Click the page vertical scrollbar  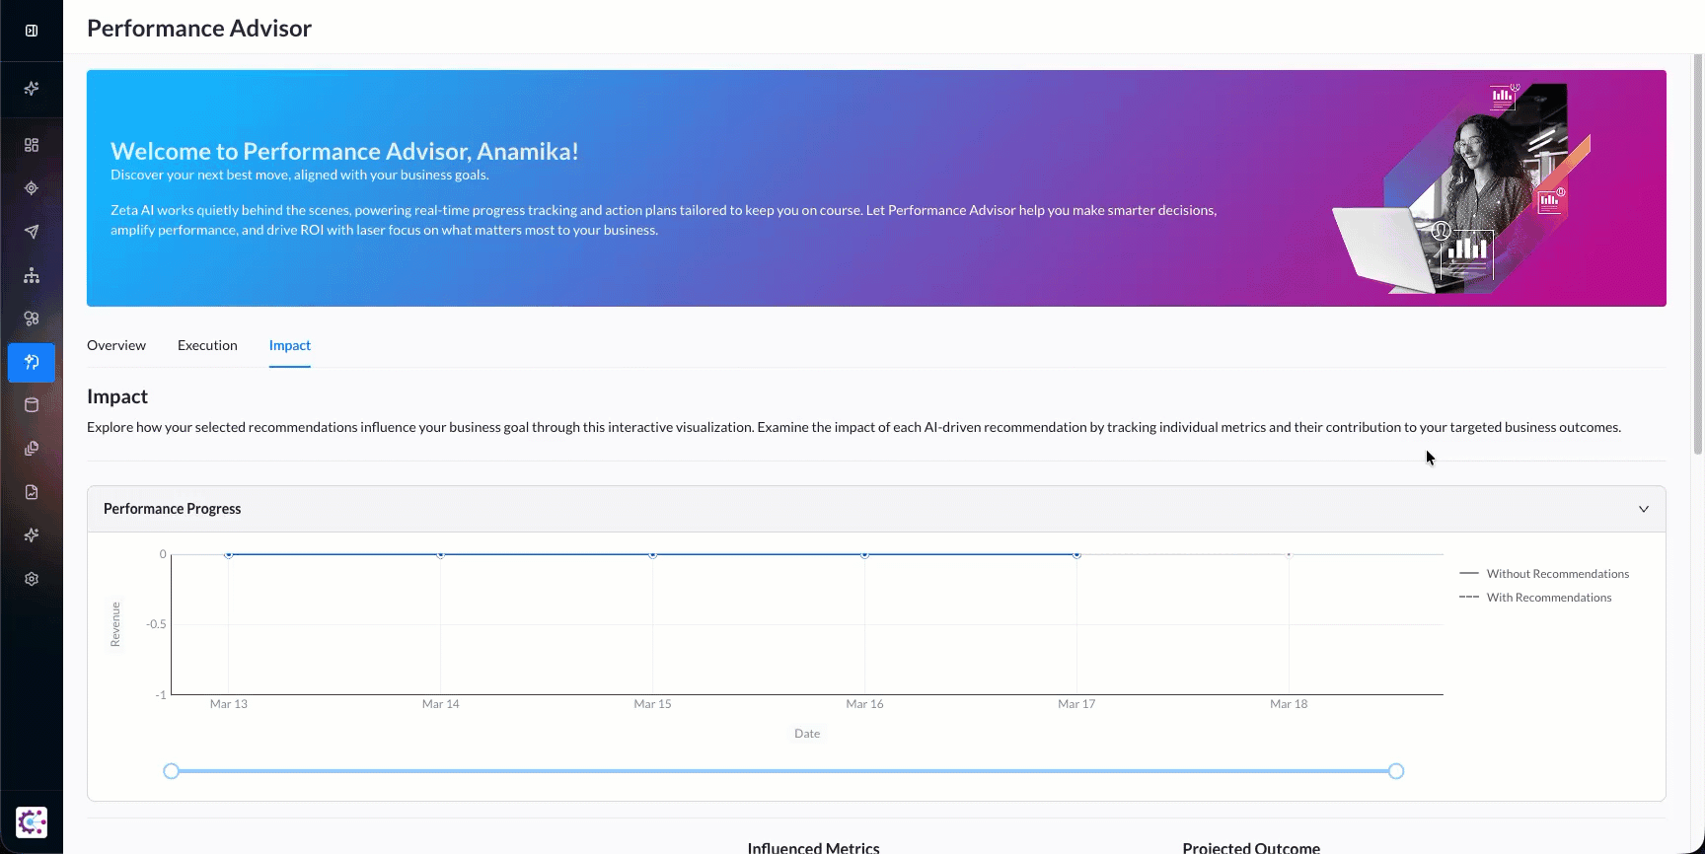[x=1697, y=256]
